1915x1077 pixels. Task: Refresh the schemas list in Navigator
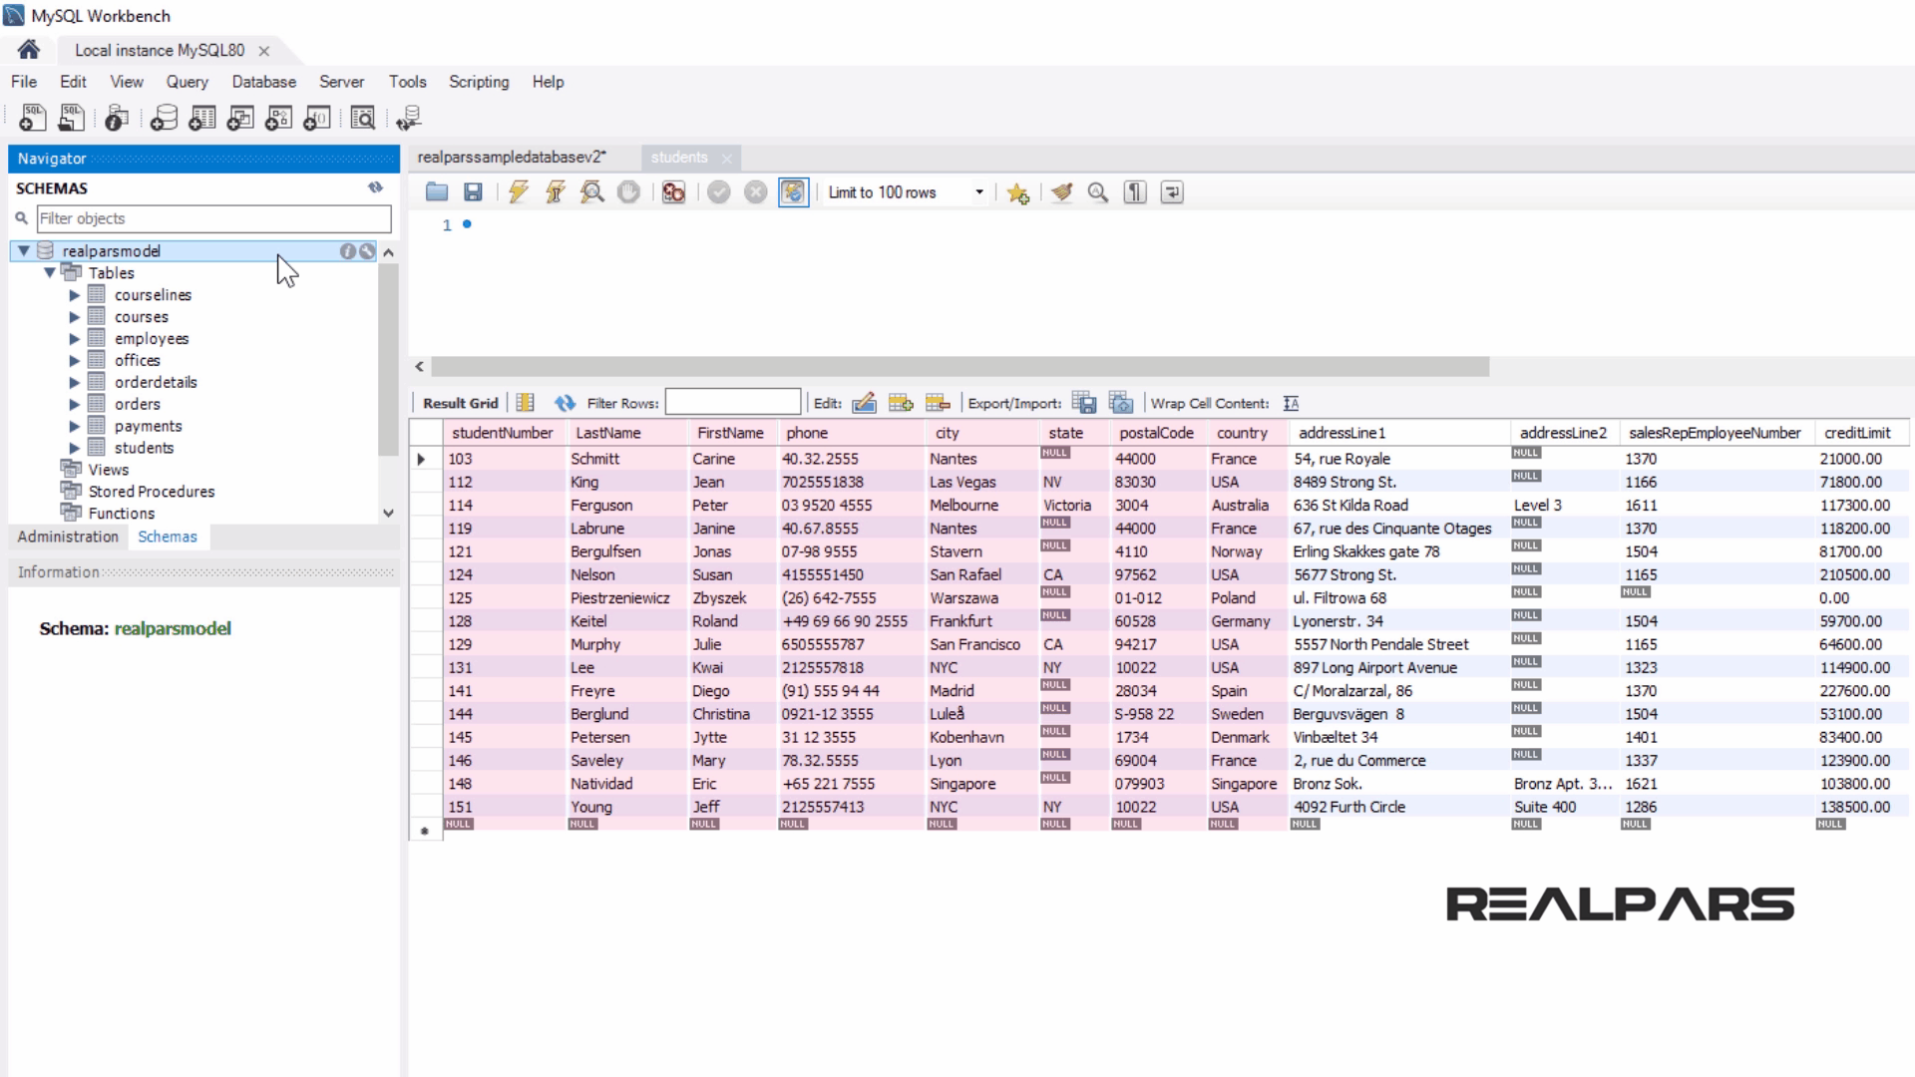(x=376, y=187)
